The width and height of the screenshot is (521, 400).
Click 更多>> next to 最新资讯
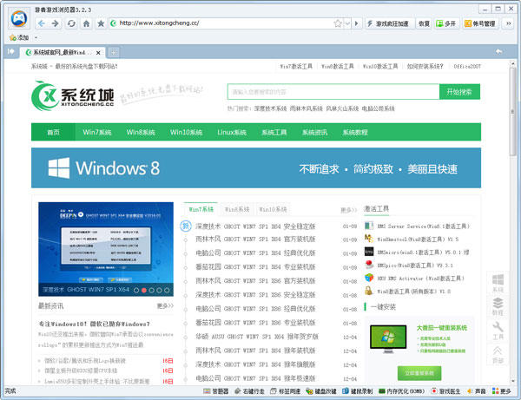tap(165, 305)
